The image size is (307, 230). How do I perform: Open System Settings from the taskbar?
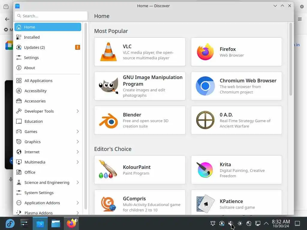[x=25, y=223]
